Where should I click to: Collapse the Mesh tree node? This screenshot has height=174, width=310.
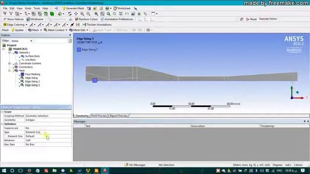(9, 71)
